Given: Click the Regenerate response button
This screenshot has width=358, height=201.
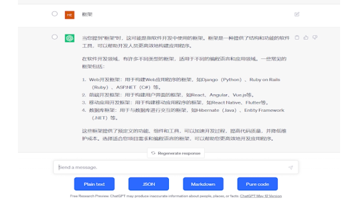Looking at the screenshot, I should pos(176,153).
